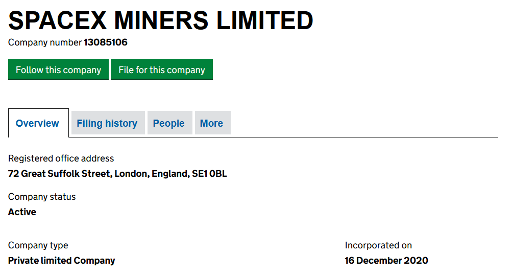Click the Registered office address label
512x277 pixels.
61,158
